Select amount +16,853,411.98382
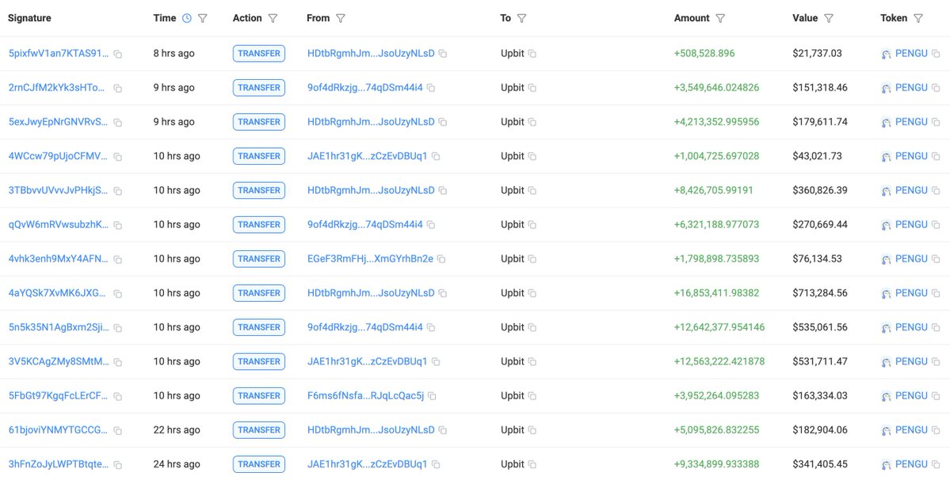Image resolution: width=950 pixels, height=480 pixels. [x=716, y=293]
